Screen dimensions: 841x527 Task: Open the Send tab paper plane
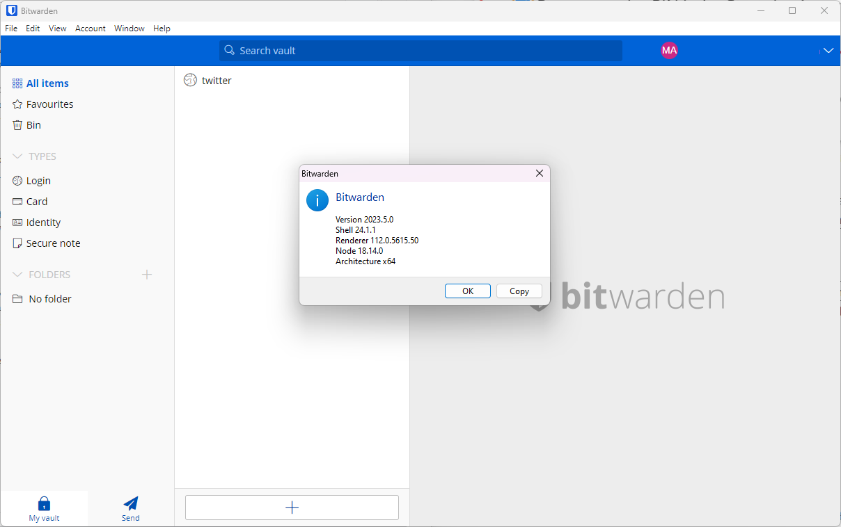[x=131, y=503]
